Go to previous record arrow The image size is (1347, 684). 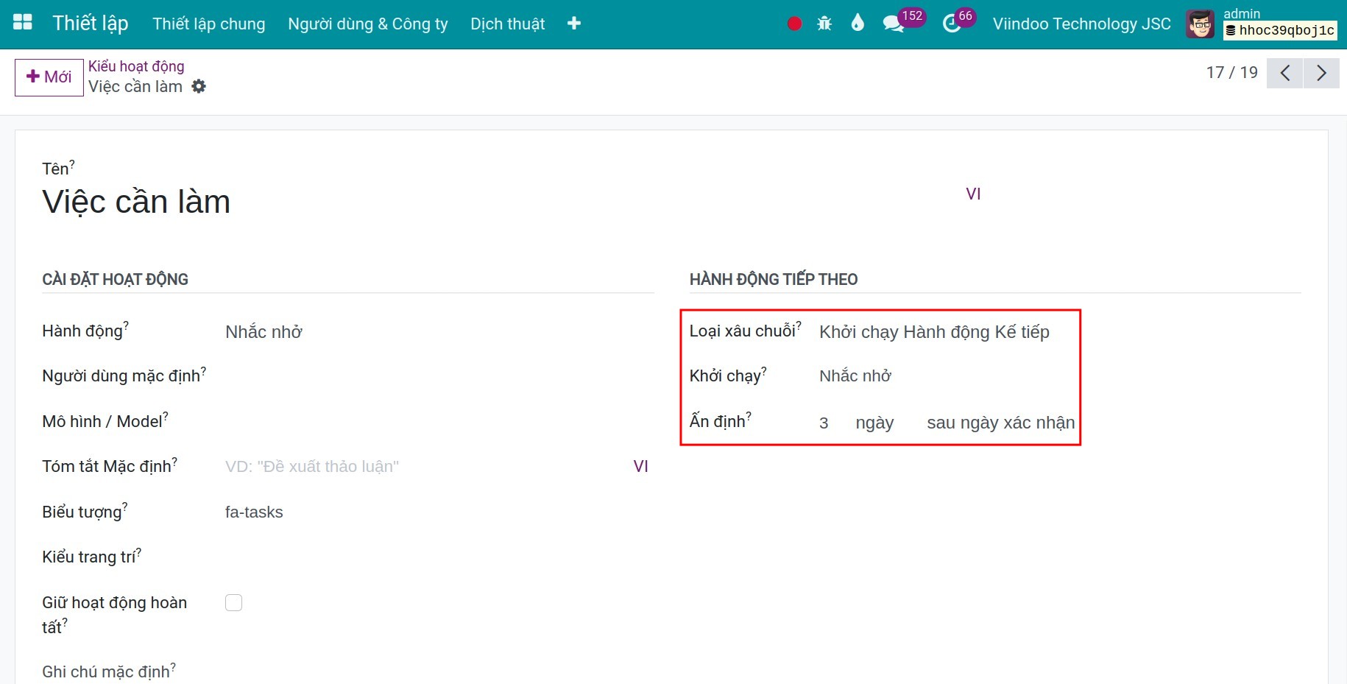(1285, 73)
